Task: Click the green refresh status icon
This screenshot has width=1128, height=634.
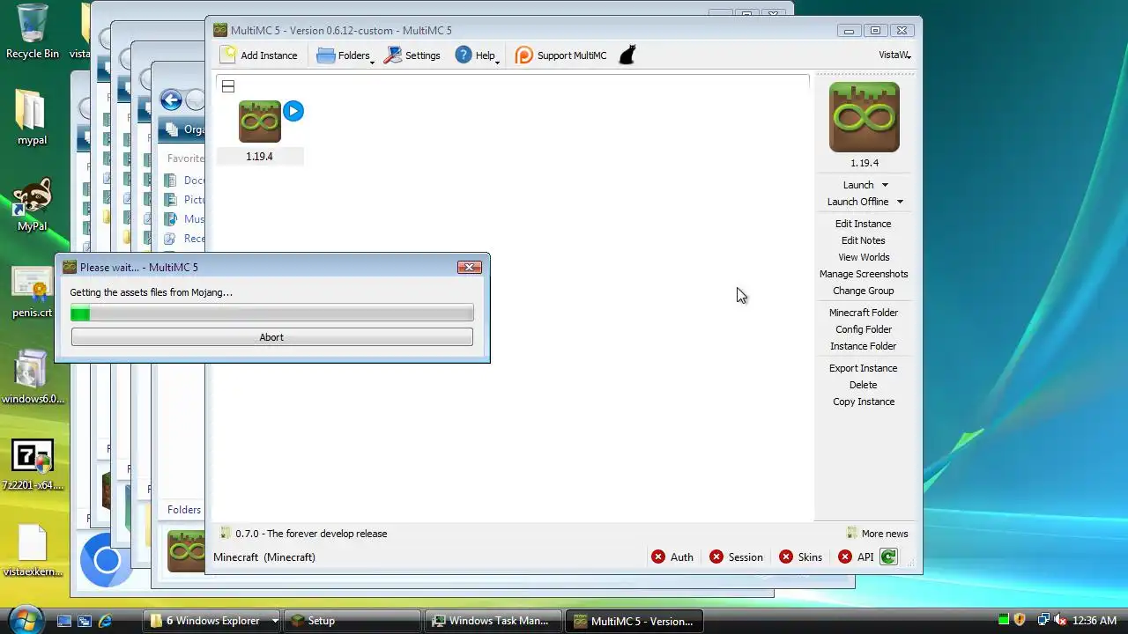Action: coord(888,557)
